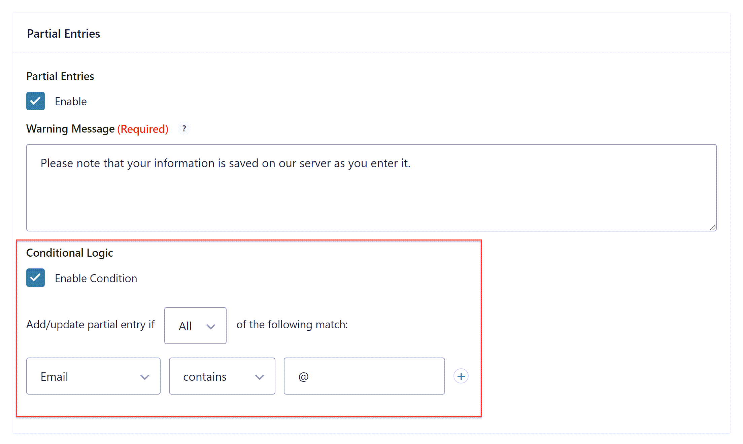Click the condition value field containing @
743x444 pixels.
click(364, 376)
